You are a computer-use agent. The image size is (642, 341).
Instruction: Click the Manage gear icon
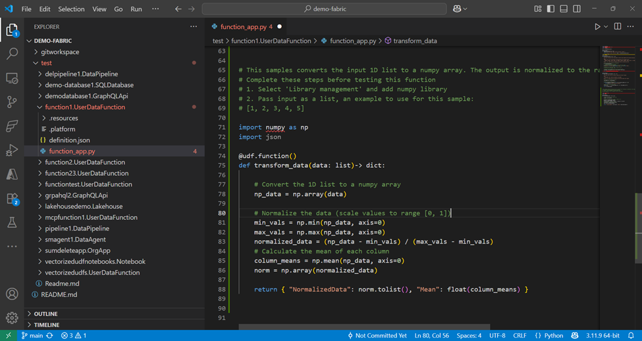click(x=12, y=318)
